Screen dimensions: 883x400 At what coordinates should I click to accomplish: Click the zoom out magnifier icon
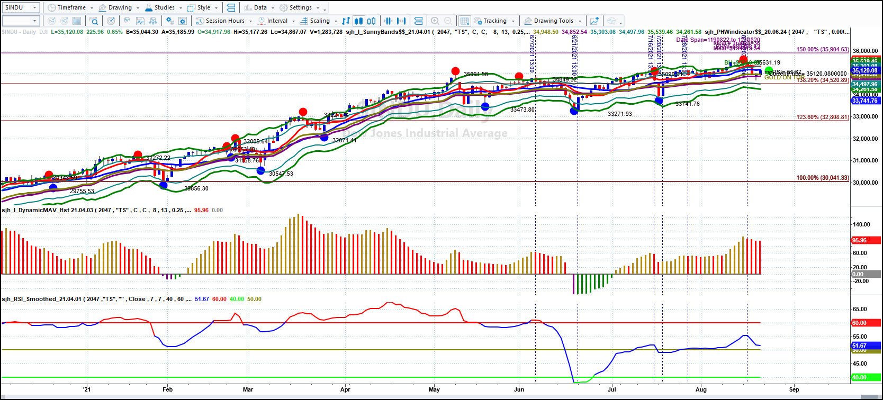(x=448, y=21)
